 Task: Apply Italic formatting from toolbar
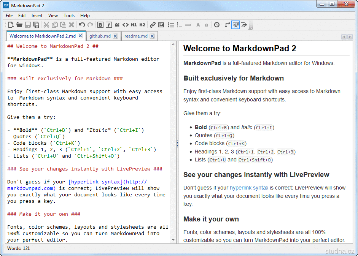tap(109, 25)
